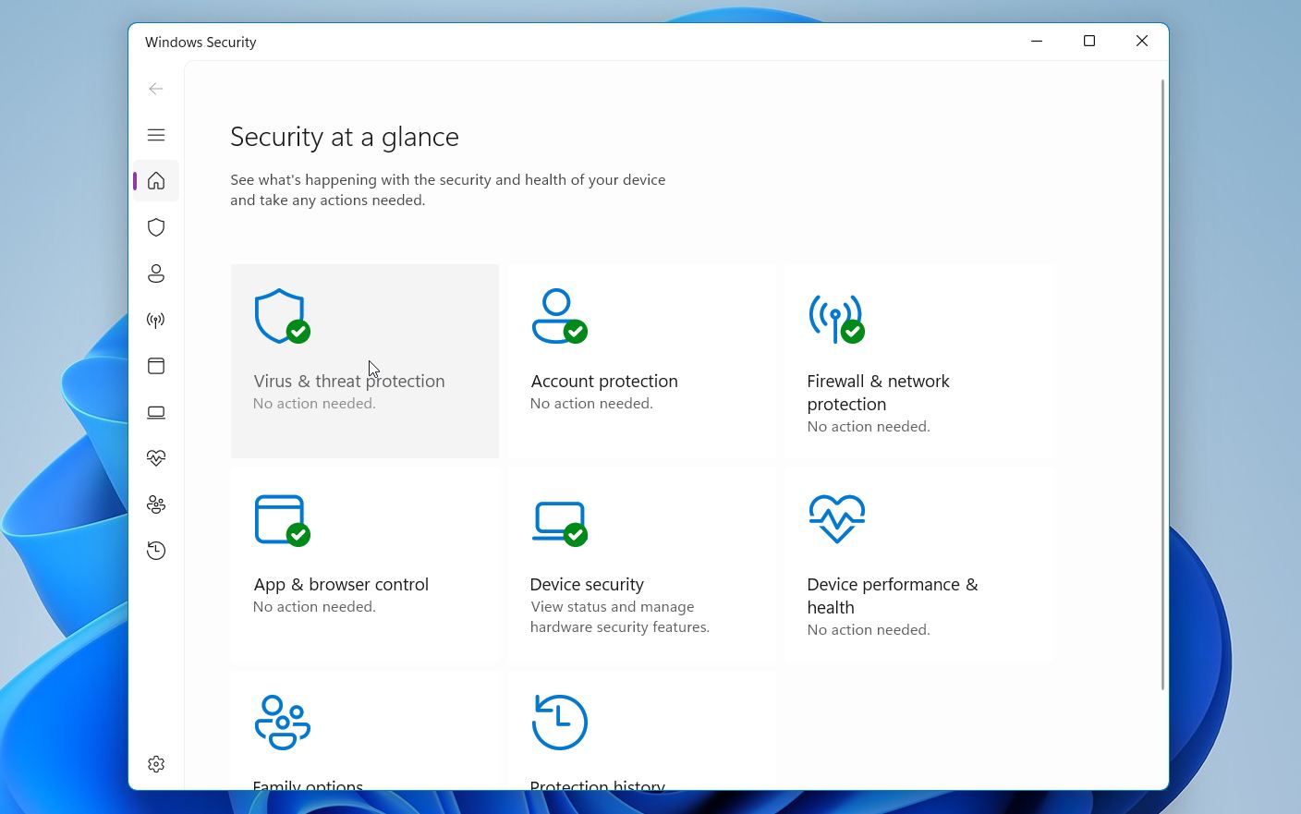
Task: Open Virus & threat protection shield sidebar icon
Action: 156,227
